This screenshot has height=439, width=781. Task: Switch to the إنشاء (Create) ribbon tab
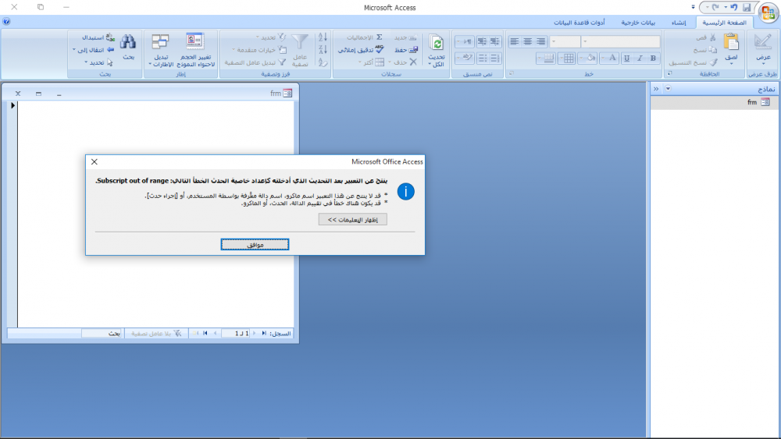679,23
